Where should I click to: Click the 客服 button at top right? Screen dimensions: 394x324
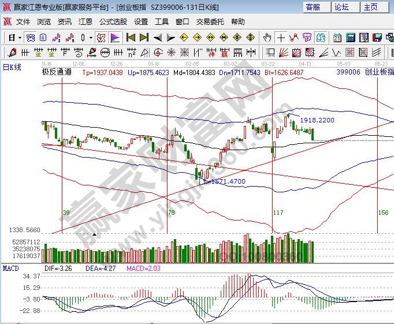[313, 7]
